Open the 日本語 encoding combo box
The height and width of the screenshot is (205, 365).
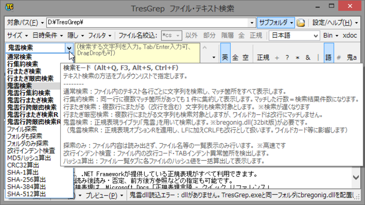(x=294, y=36)
